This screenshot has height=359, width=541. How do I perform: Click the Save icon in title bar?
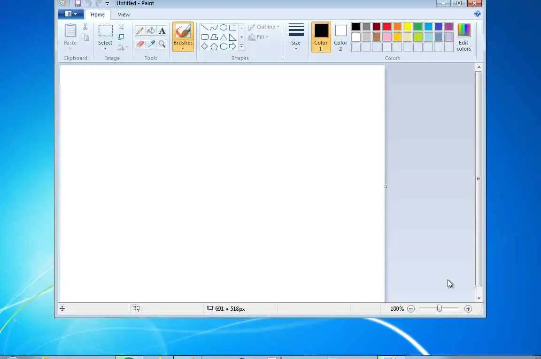77,3
